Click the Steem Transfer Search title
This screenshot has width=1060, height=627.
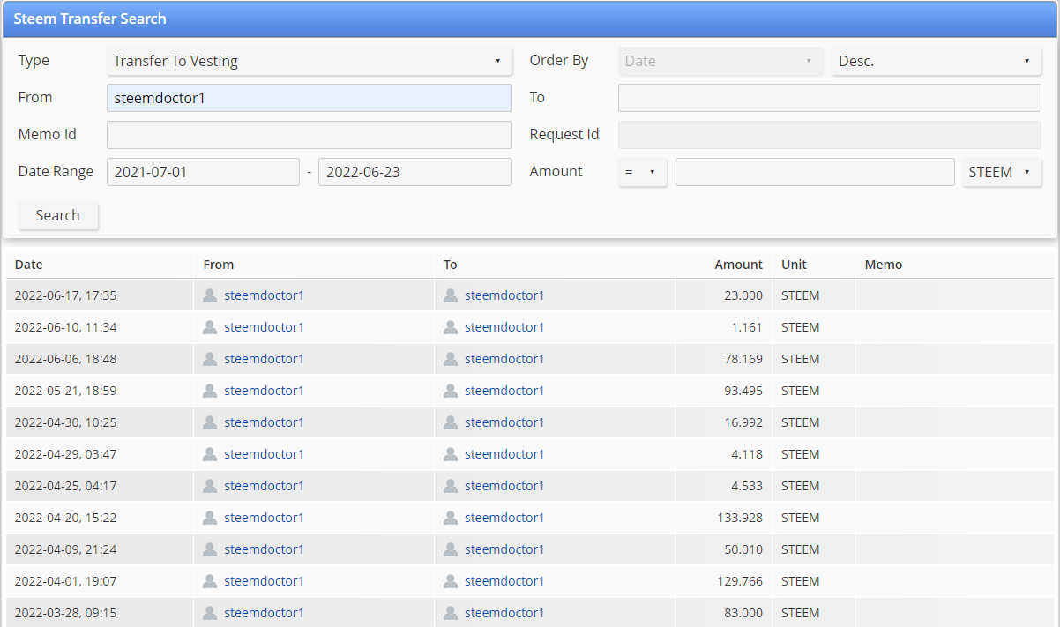(x=89, y=19)
